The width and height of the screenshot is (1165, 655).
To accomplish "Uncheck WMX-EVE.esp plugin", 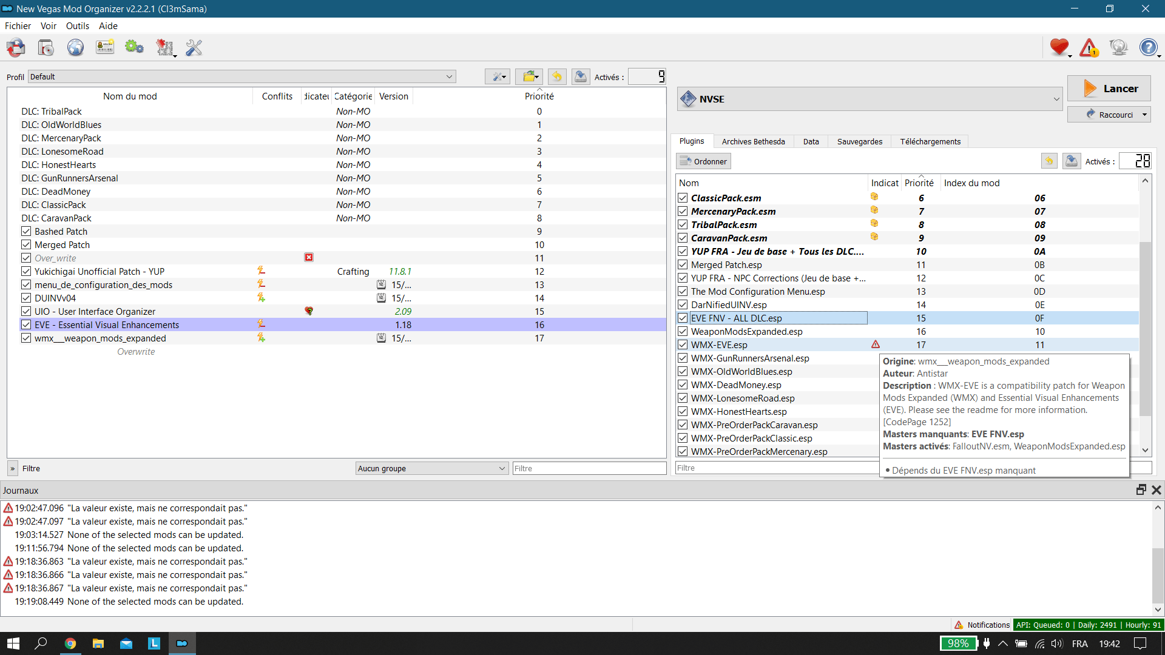I will [x=683, y=344].
